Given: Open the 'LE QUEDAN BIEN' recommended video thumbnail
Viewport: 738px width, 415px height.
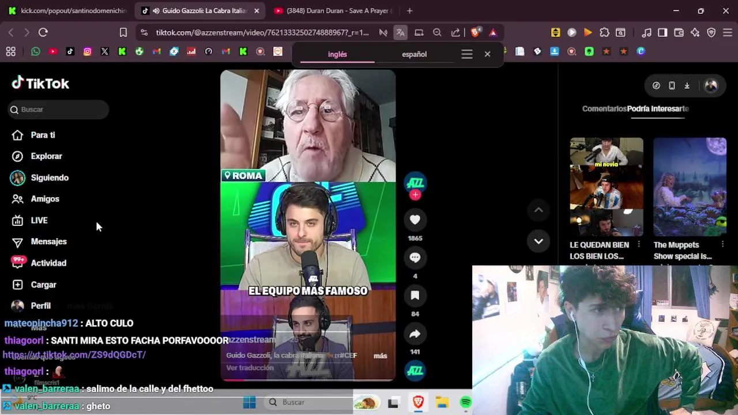Looking at the screenshot, I should [607, 187].
